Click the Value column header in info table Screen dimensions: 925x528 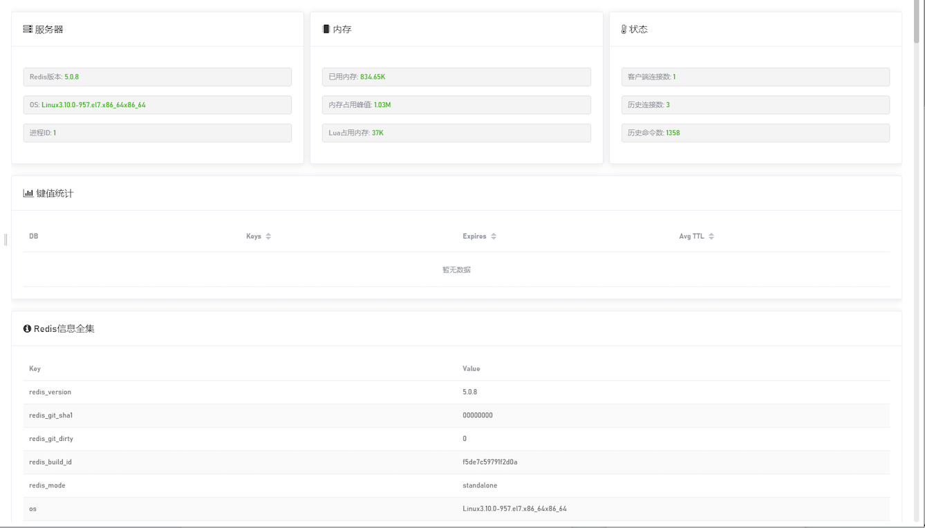pyautogui.click(x=471, y=369)
